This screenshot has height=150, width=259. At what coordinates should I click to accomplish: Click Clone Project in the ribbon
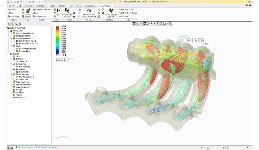click(x=14, y=16)
